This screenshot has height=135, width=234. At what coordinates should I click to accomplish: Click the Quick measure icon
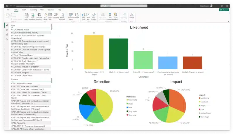(x=116, y=15)
